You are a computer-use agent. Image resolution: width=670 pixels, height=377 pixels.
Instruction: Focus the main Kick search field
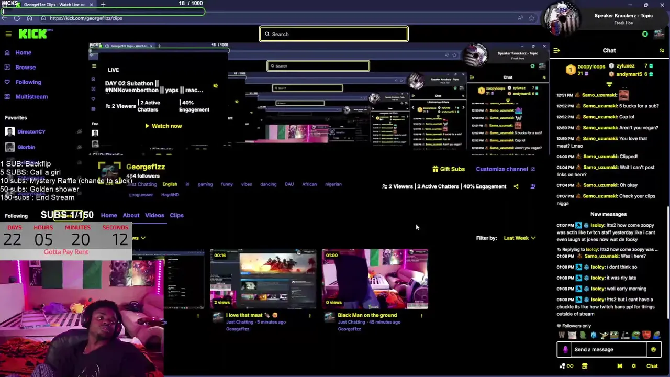[x=333, y=34]
